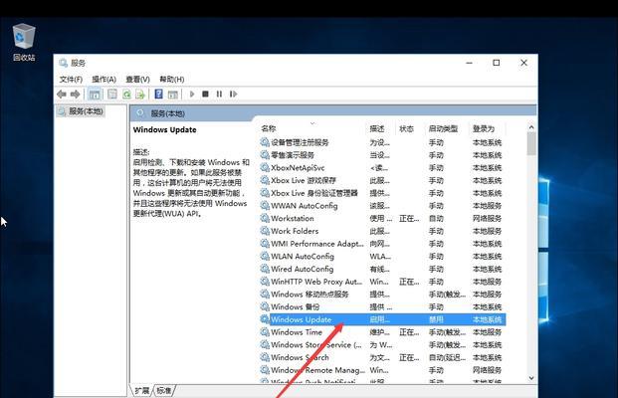Click Workstation's 网络服务 logon value
This screenshot has height=398, width=618.
(488, 218)
